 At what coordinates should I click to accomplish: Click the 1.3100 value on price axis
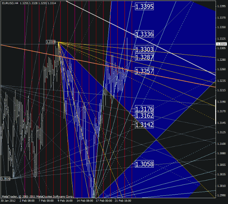pyautogui.click(x=221, y=144)
